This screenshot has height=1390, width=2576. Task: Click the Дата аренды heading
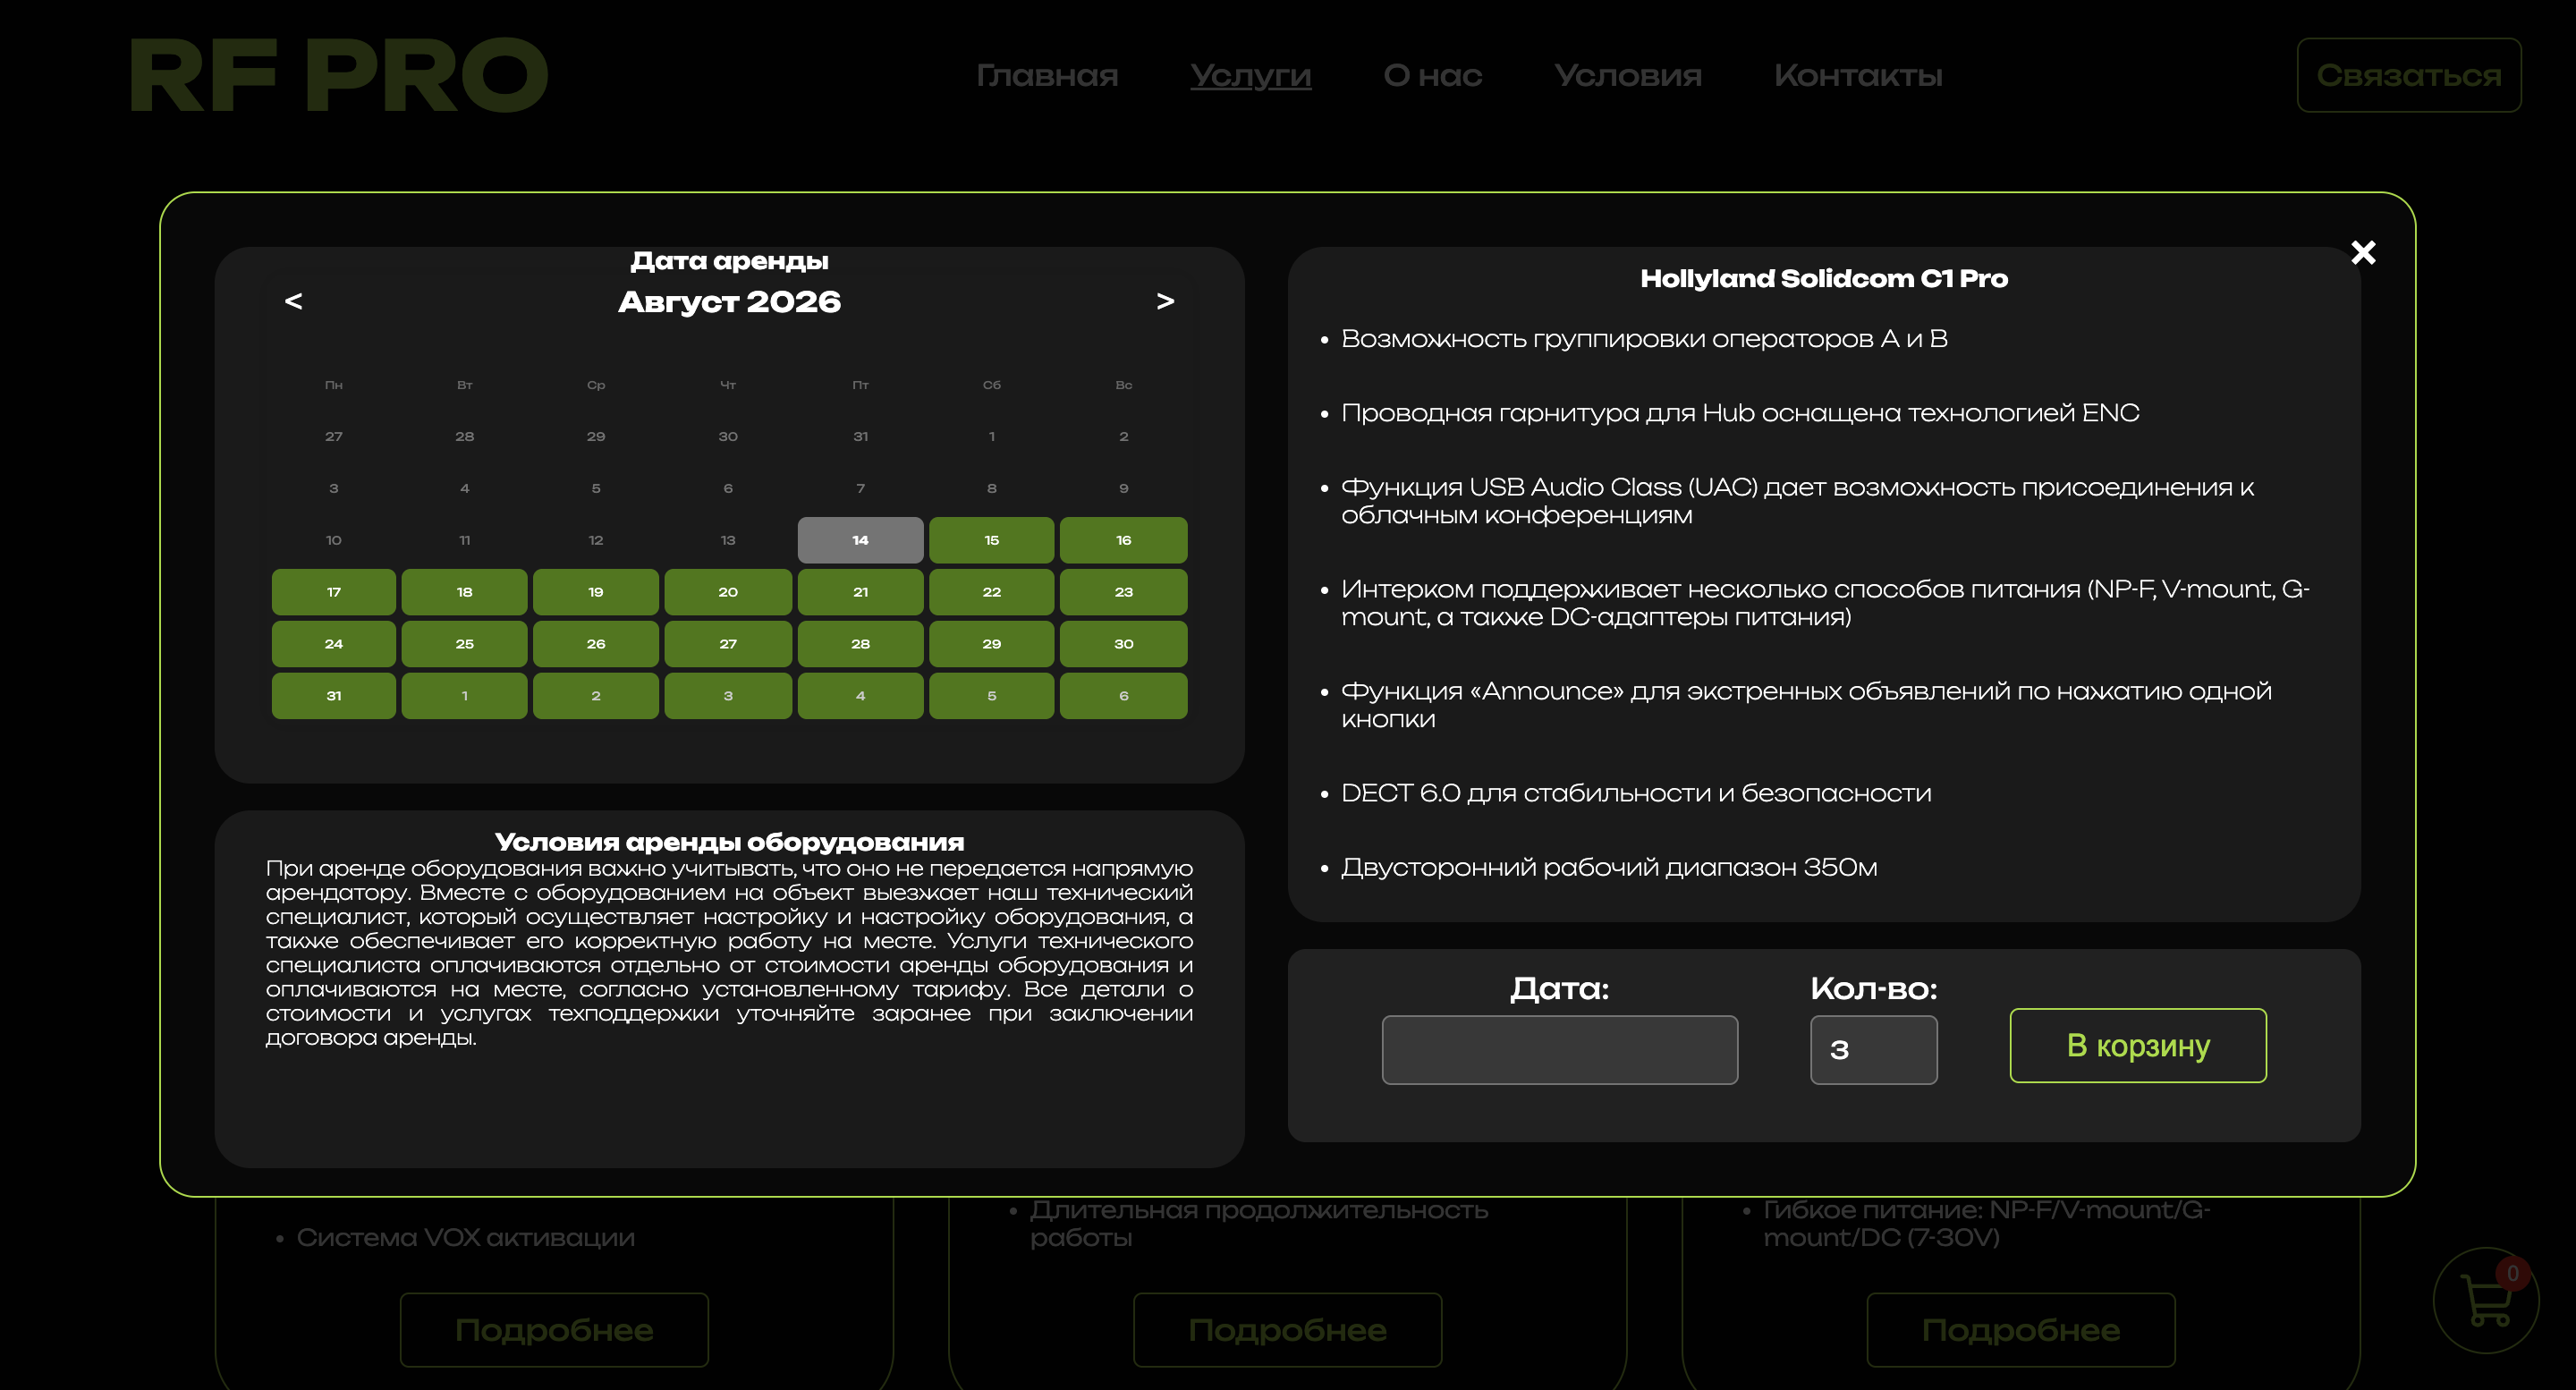click(x=729, y=261)
